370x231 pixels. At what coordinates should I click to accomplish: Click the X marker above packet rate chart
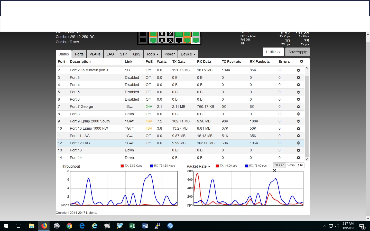[x=274, y=170]
